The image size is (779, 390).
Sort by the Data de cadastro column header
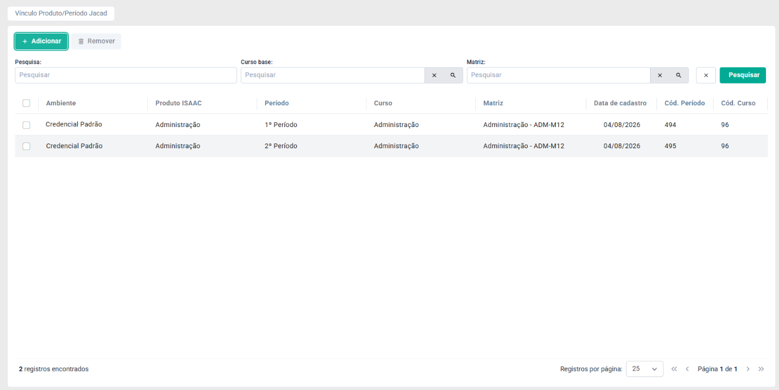[x=620, y=103]
